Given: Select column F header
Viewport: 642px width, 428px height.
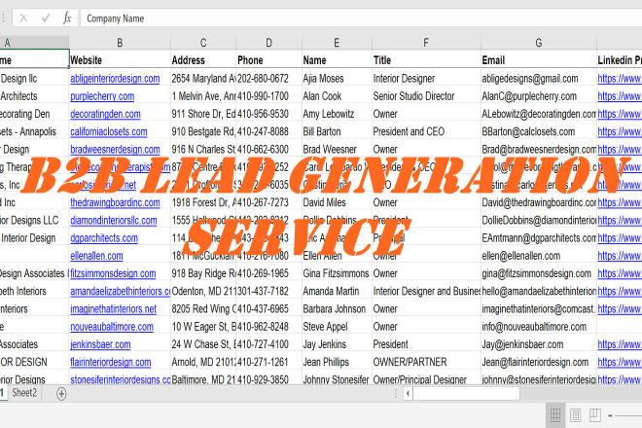Looking at the screenshot, I should point(426,43).
